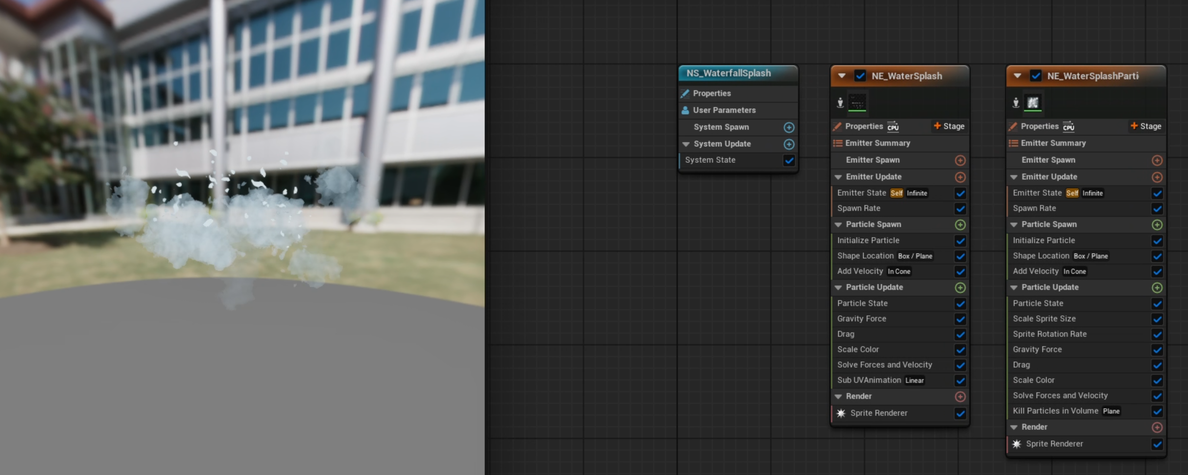The width and height of the screenshot is (1188, 475).
Task: Click the NE_WaterSplash Emitter Summary list icon
Action: [838, 143]
